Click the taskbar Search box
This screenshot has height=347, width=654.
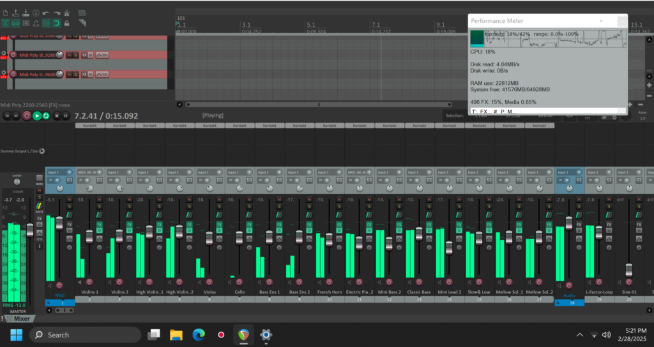[x=86, y=335]
